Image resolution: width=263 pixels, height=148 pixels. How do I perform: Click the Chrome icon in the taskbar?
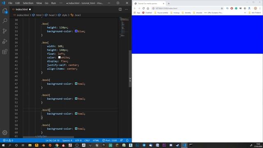57,145
